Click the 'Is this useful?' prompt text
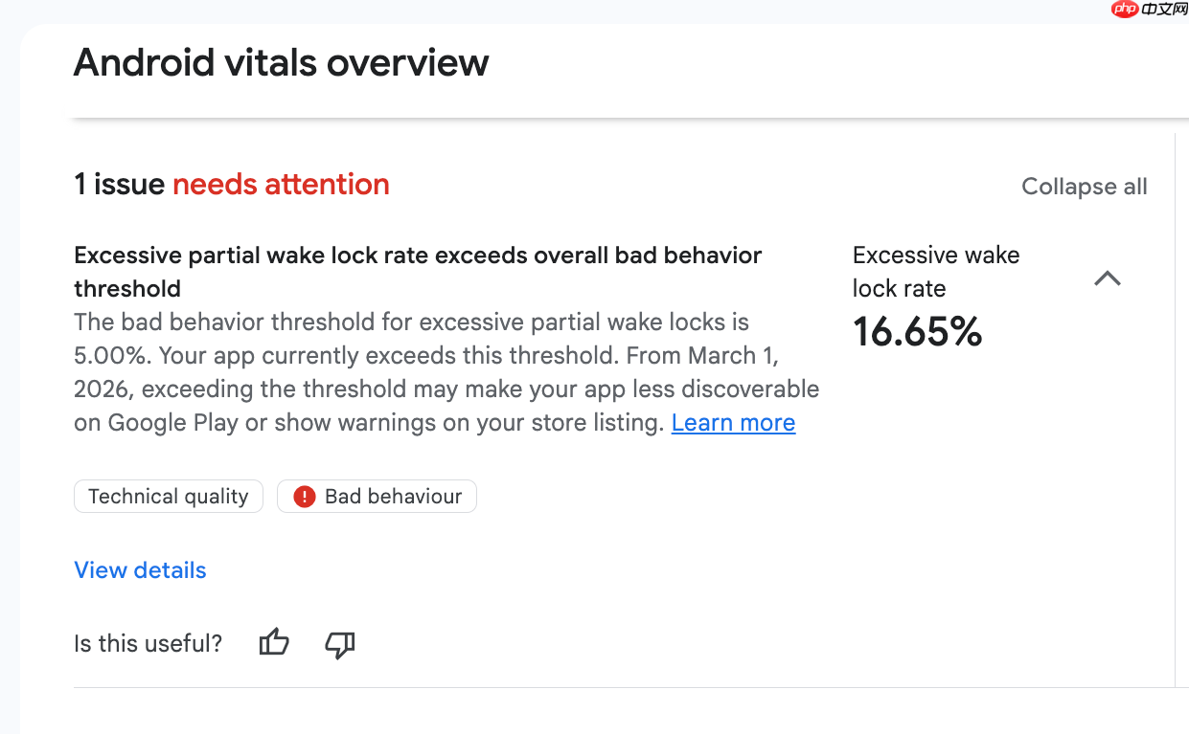 pyautogui.click(x=148, y=644)
